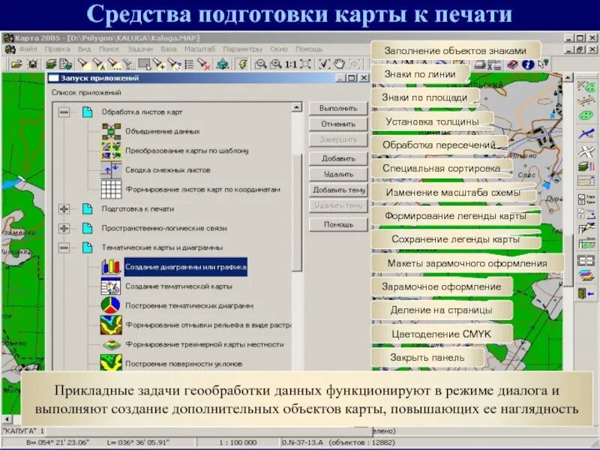
Task: Open the green map layers icon in toolbar
Action: (51, 64)
